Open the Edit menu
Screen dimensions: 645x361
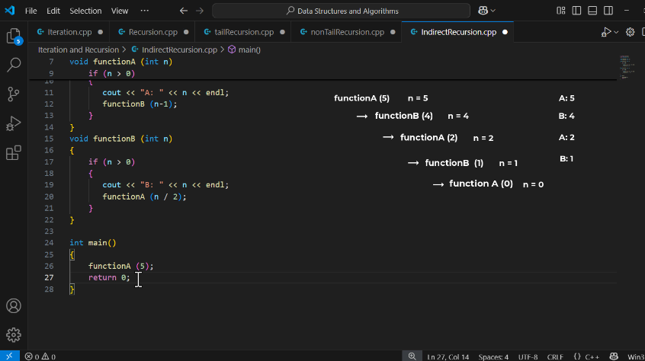53,11
